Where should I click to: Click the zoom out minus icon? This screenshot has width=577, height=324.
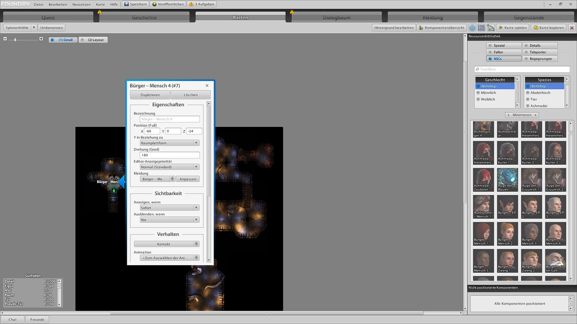coord(5,39)
